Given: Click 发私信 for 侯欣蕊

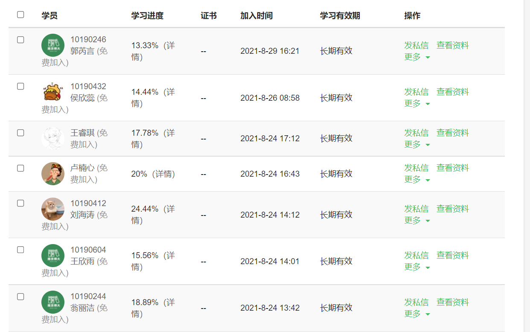Looking at the screenshot, I should pyautogui.click(x=416, y=92).
